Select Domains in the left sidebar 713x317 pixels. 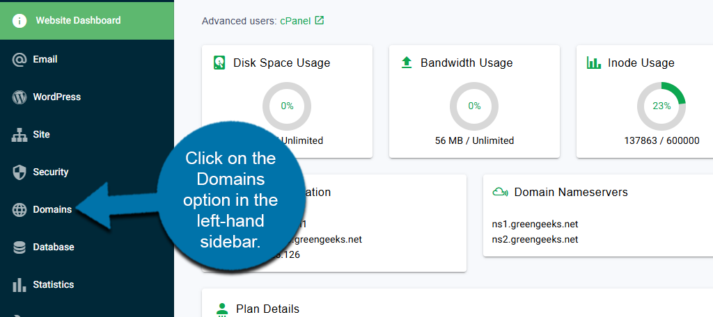point(52,210)
